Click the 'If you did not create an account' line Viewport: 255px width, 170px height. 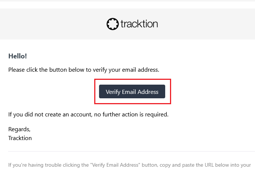pyautogui.click(x=88, y=115)
